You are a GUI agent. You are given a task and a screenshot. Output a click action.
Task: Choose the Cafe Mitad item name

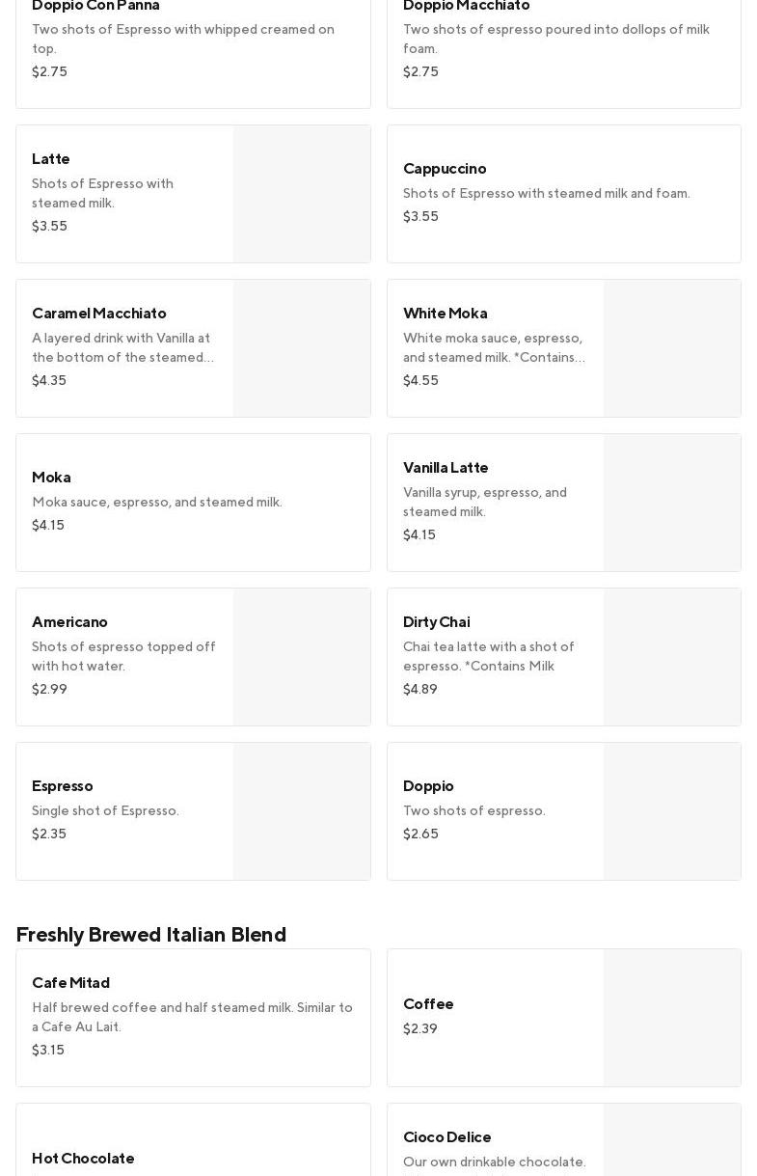pos(70,982)
